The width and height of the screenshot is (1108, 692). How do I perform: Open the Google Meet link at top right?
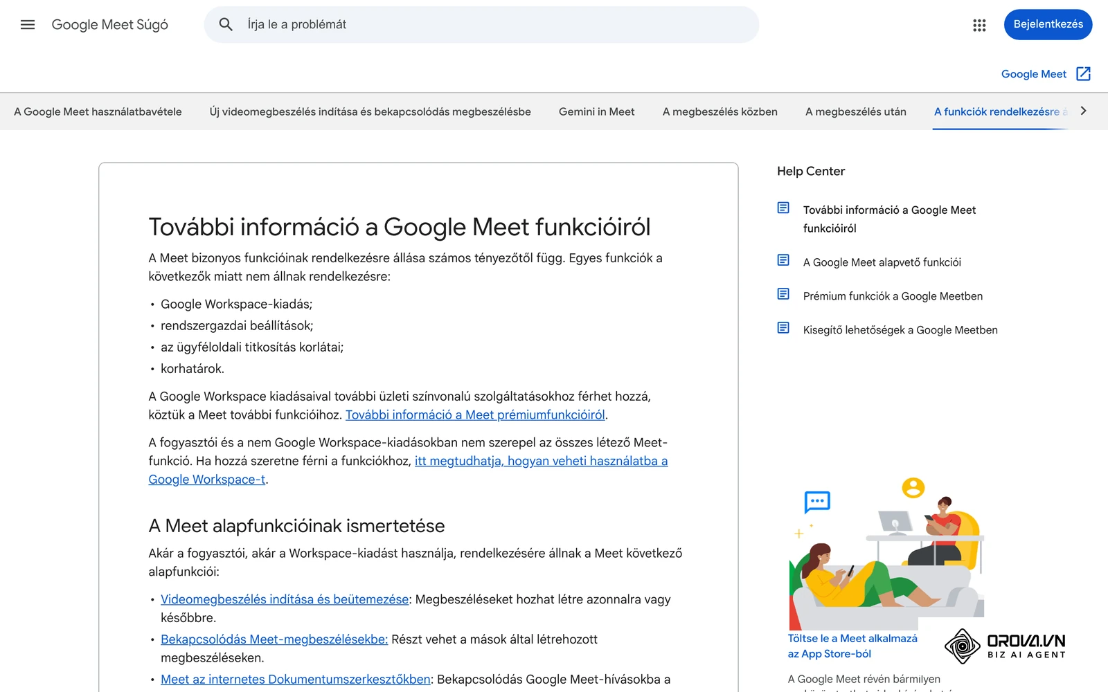pyautogui.click(x=1033, y=74)
